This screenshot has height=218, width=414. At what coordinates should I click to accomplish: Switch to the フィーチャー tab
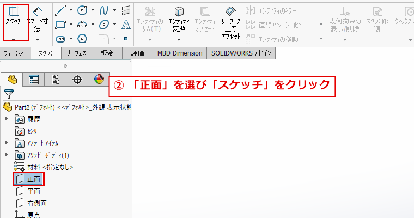pos(15,53)
